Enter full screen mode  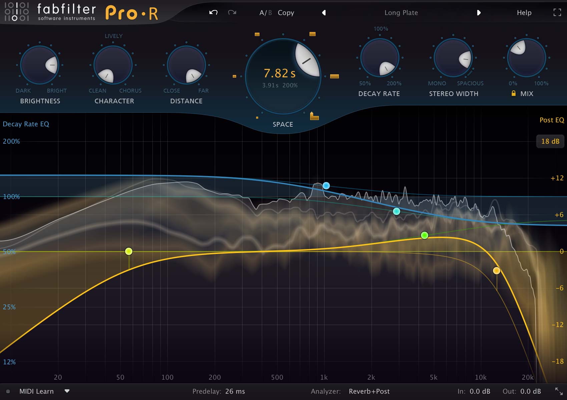(x=557, y=13)
